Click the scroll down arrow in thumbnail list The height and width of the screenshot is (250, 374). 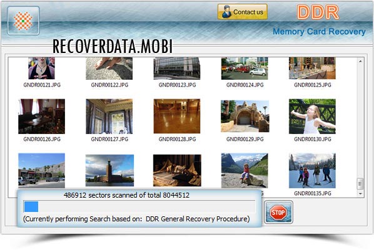360,194
